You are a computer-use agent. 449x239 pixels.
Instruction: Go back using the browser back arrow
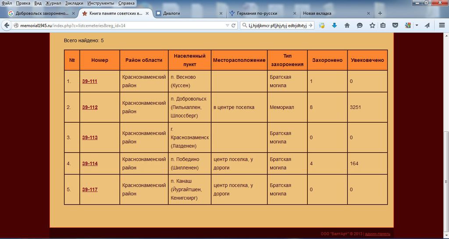[7, 25]
